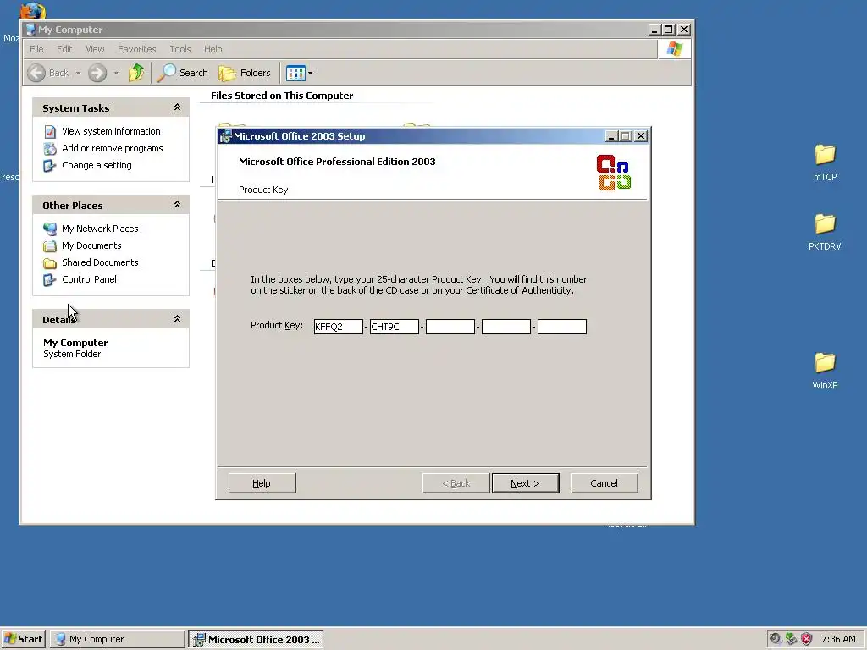Select the mTCP desktop folder

click(825, 162)
